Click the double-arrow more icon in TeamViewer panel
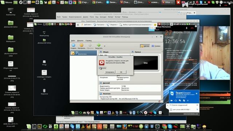The height and width of the screenshot is (131, 233). click(x=188, y=100)
